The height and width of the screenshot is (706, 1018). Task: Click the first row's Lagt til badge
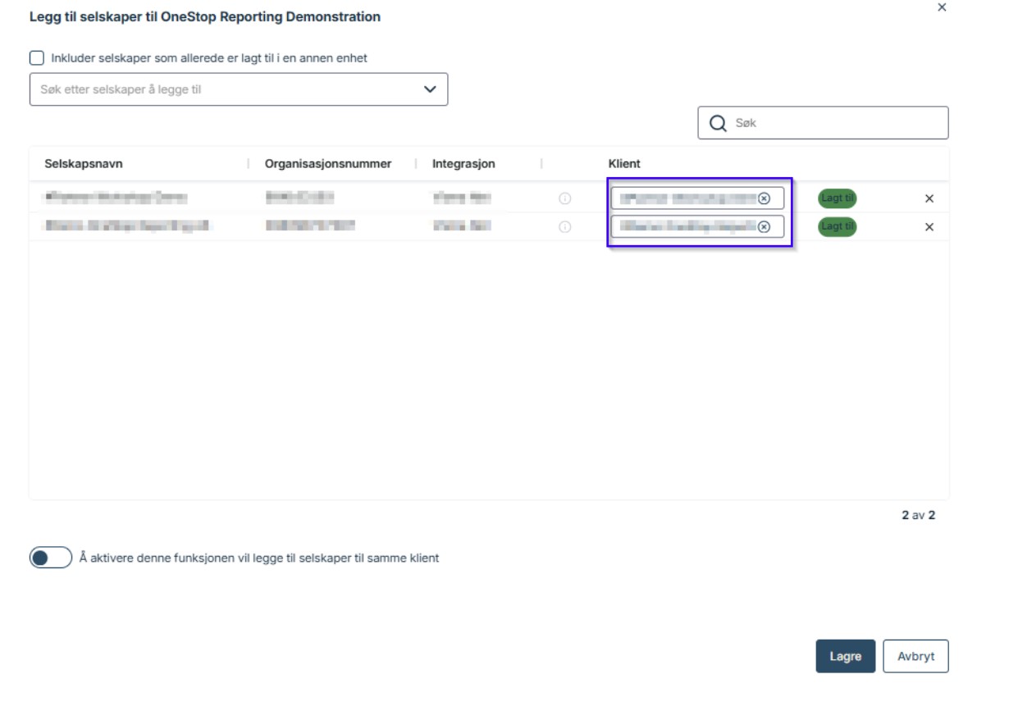pos(837,198)
